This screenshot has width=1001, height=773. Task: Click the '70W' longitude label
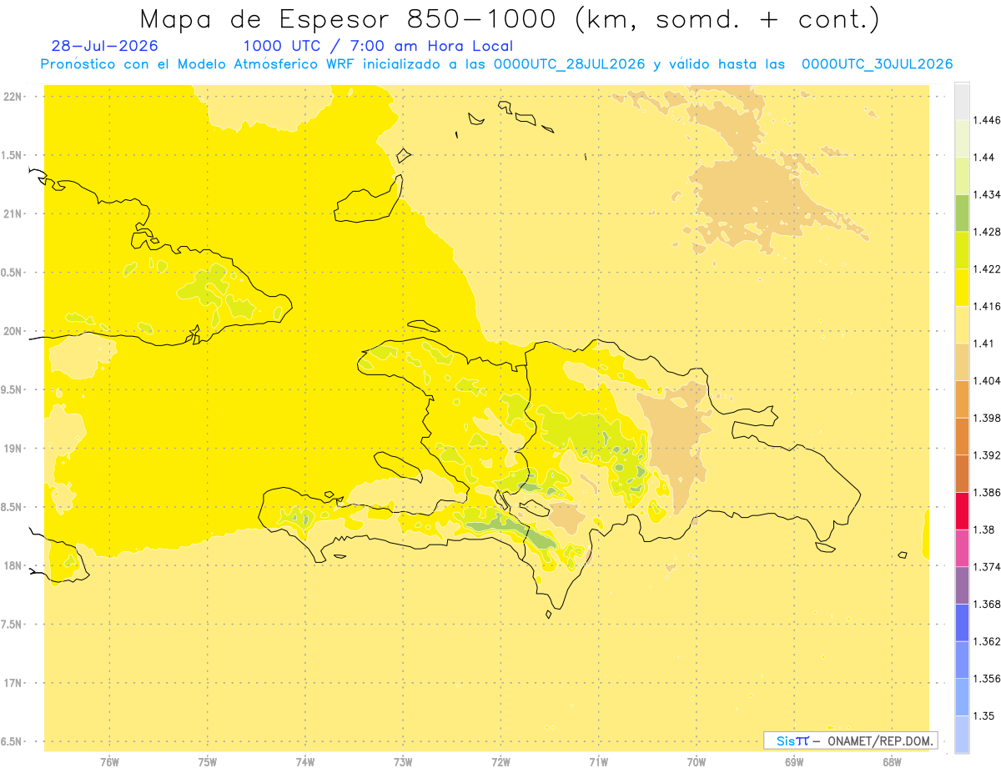697,760
